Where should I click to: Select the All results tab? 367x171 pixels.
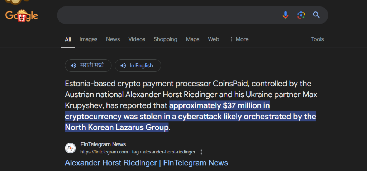(68, 39)
